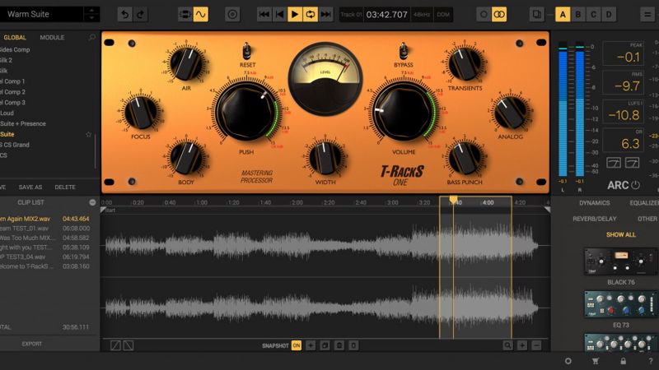The height and width of the screenshot is (370, 659).
Task: Click the ANALOG knob
Action: pos(511,113)
